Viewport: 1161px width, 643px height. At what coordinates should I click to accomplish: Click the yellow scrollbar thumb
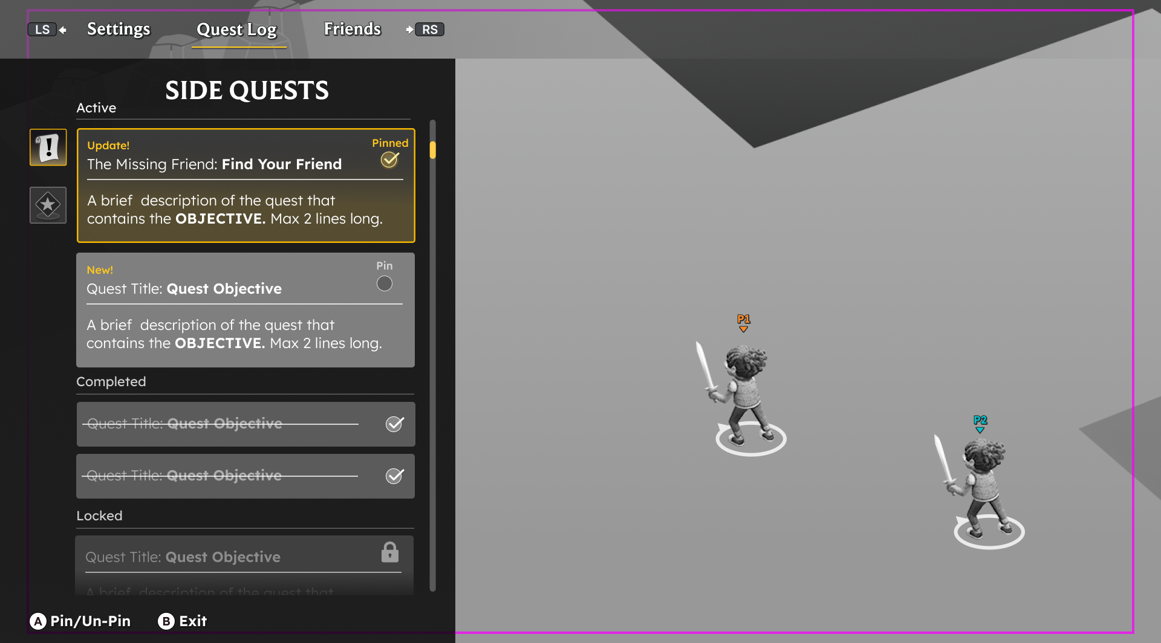pyautogui.click(x=433, y=150)
